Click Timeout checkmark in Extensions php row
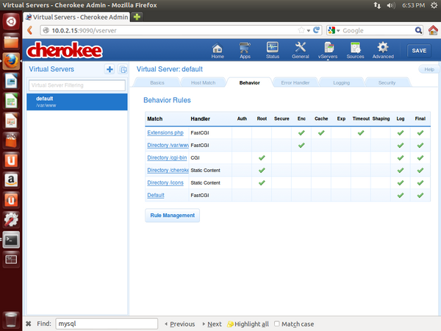The image size is (441, 331). point(361,132)
